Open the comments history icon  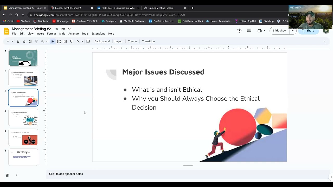click(x=249, y=31)
